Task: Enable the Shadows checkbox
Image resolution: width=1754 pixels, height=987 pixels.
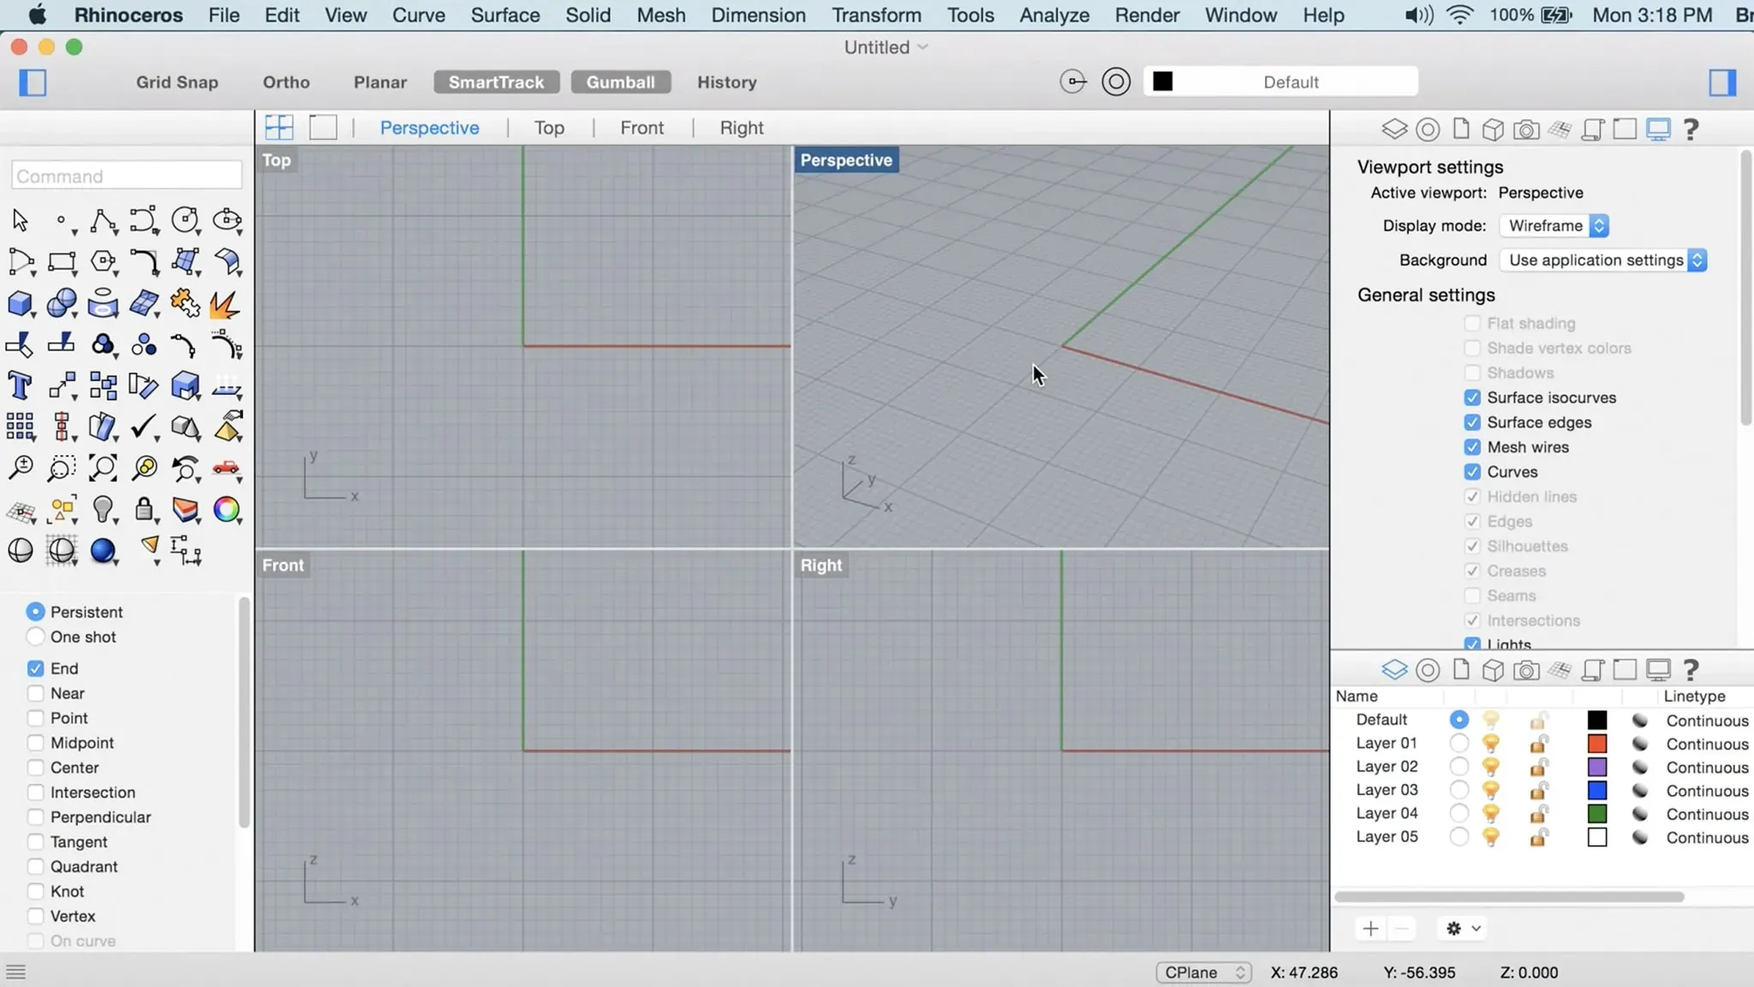Action: tap(1474, 373)
